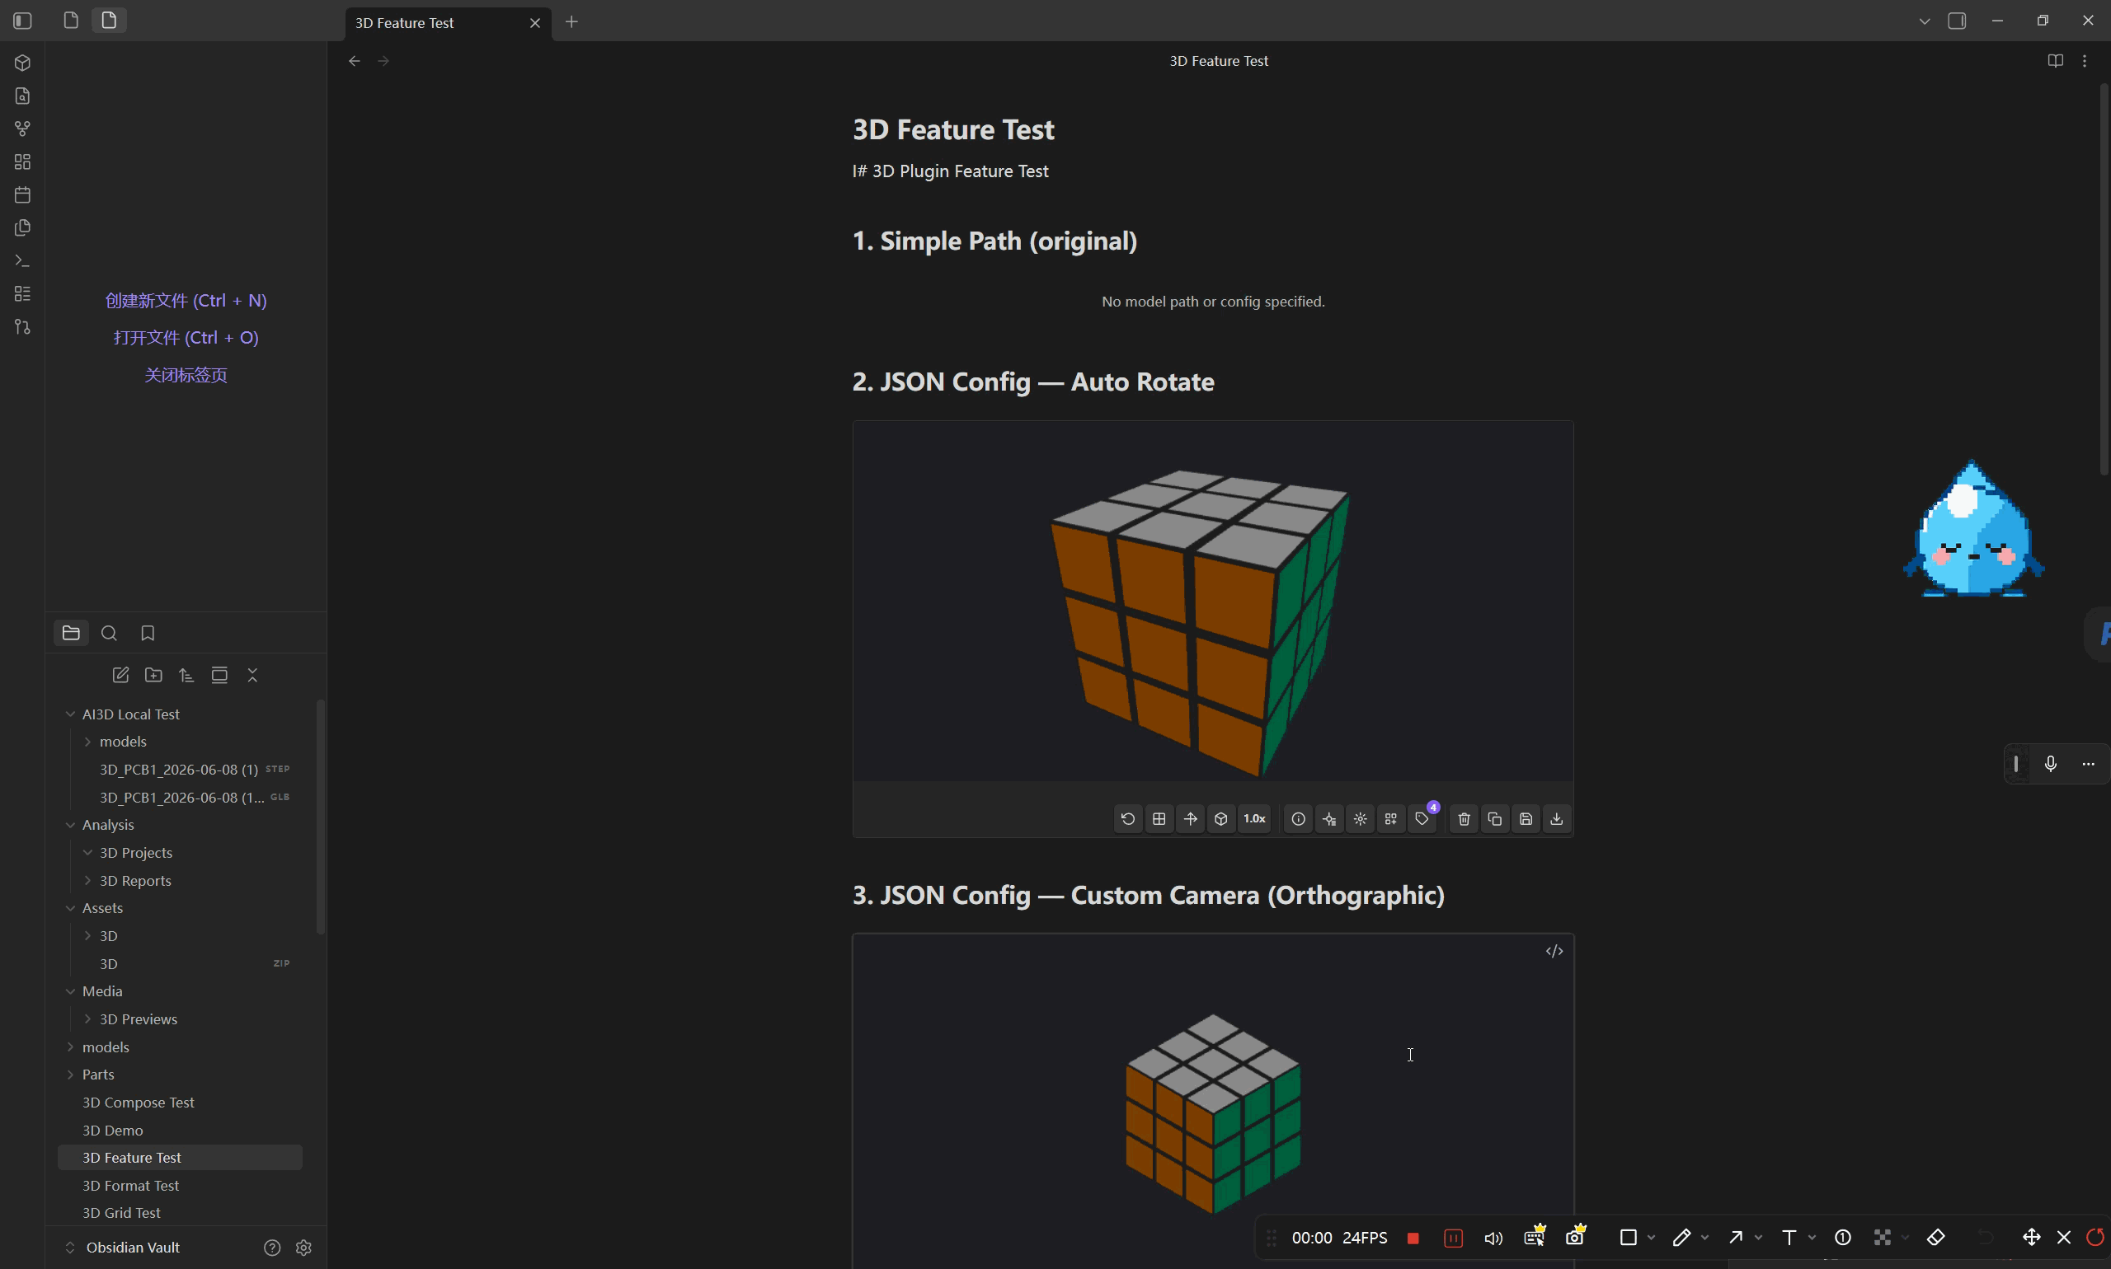Click the trash icon to delete the model
This screenshot has height=1269, width=2111.
tap(1465, 819)
